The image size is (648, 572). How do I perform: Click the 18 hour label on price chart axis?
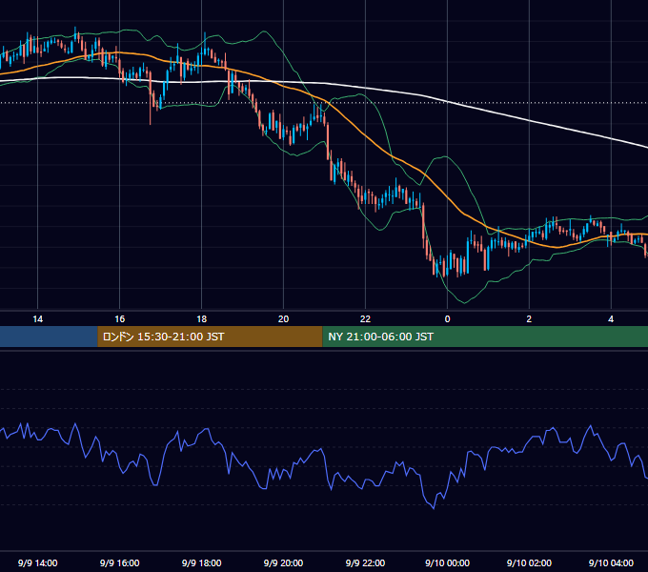tap(201, 319)
